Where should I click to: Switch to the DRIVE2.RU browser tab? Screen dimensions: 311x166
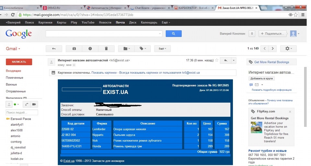(x=63, y=8)
